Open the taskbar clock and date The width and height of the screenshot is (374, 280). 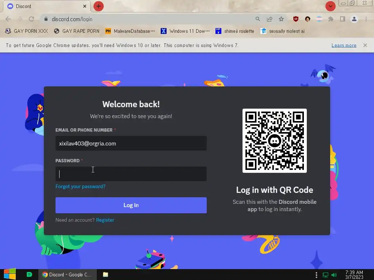(x=354, y=275)
